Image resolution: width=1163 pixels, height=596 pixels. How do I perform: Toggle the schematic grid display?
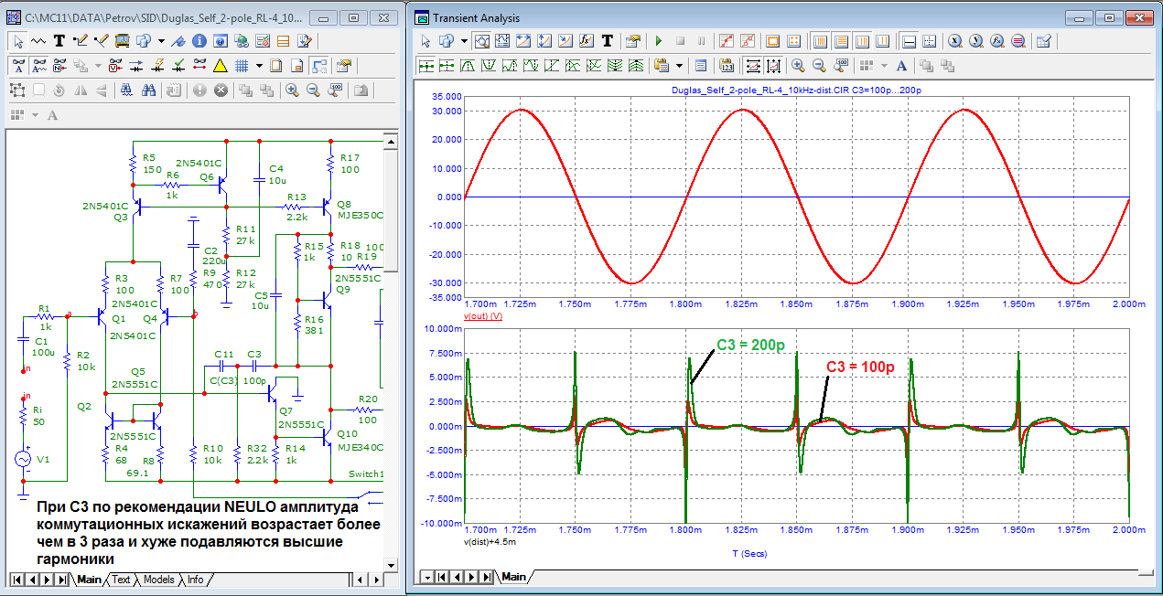(242, 65)
